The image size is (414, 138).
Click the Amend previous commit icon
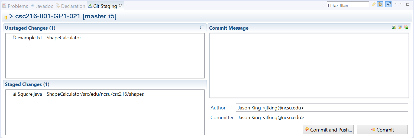[x=394, y=27]
